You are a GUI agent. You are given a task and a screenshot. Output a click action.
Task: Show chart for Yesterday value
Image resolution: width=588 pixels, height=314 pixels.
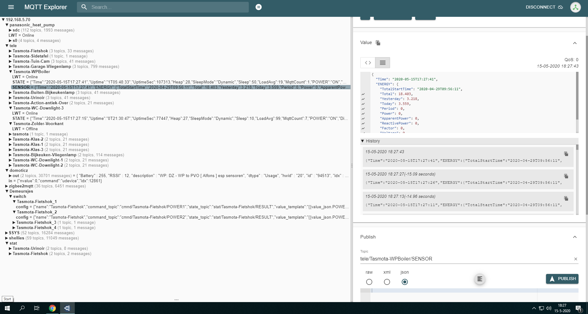(363, 99)
